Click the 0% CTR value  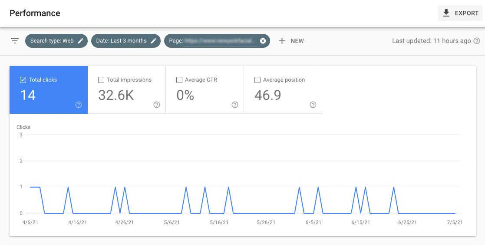click(x=185, y=95)
